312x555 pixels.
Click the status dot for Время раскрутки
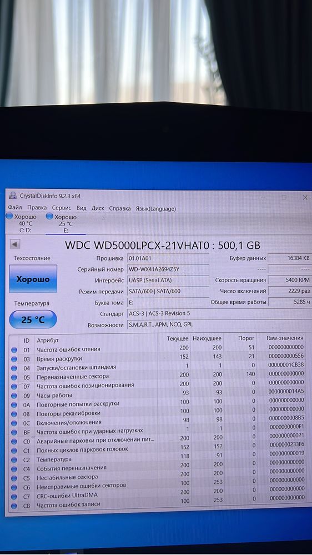tap(14, 359)
